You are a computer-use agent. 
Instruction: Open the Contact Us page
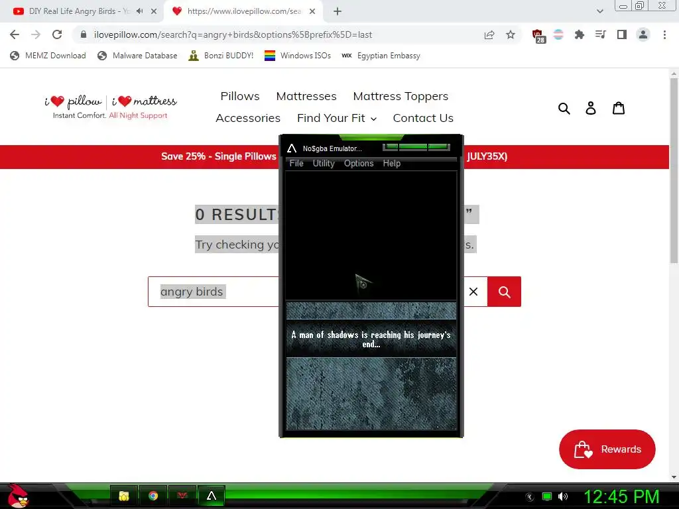point(423,118)
